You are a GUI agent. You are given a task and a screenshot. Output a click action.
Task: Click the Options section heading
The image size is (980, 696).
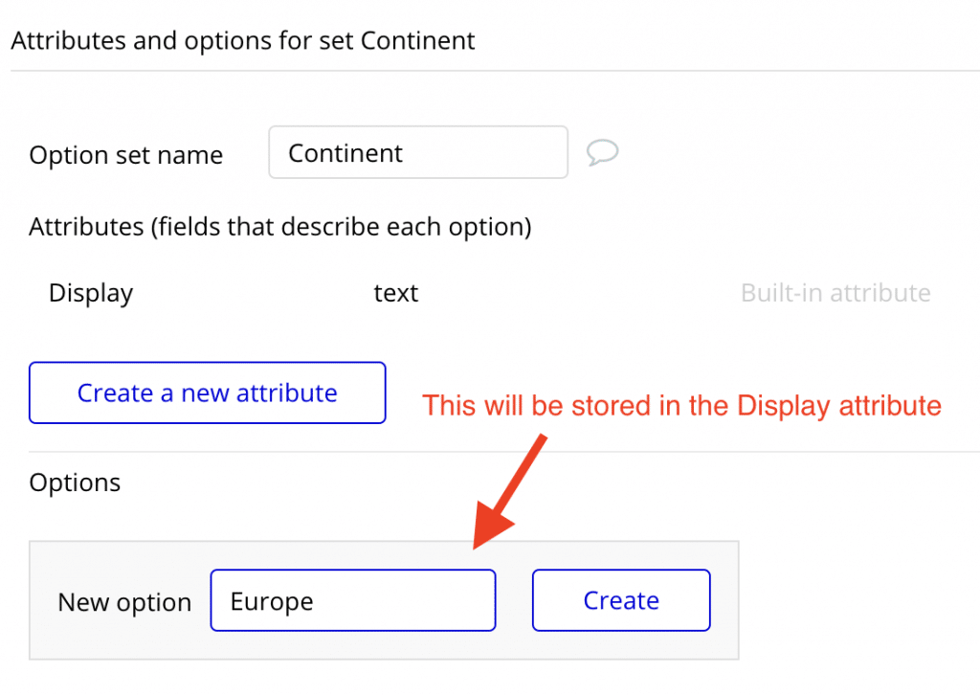(75, 483)
